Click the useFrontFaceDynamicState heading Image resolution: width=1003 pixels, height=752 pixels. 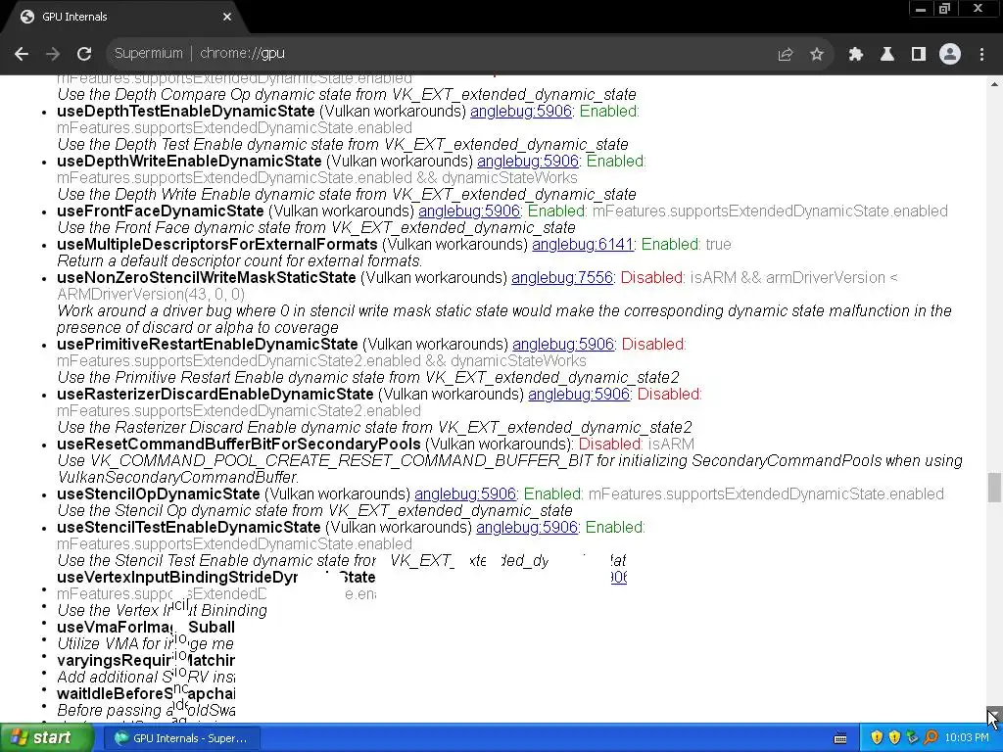coord(160,211)
